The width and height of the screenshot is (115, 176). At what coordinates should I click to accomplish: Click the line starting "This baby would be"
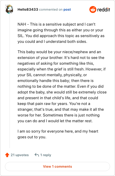[x=59, y=52]
